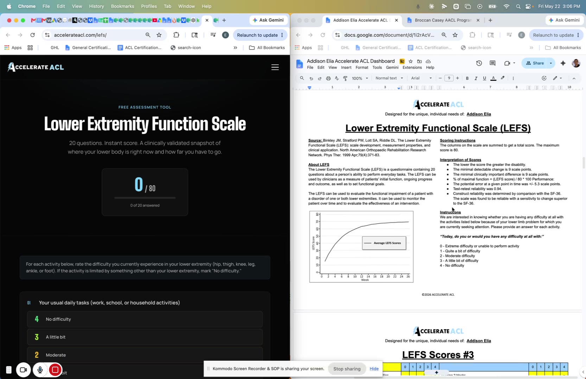Open the Docs File menu
Screen dimensions: 586x379
pyautogui.click(x=310, y=68)
